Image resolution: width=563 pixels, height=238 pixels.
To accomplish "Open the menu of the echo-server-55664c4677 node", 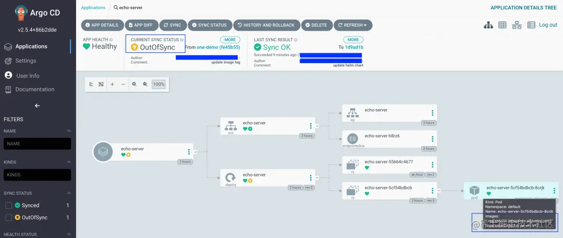I will [x=433, y=164].
